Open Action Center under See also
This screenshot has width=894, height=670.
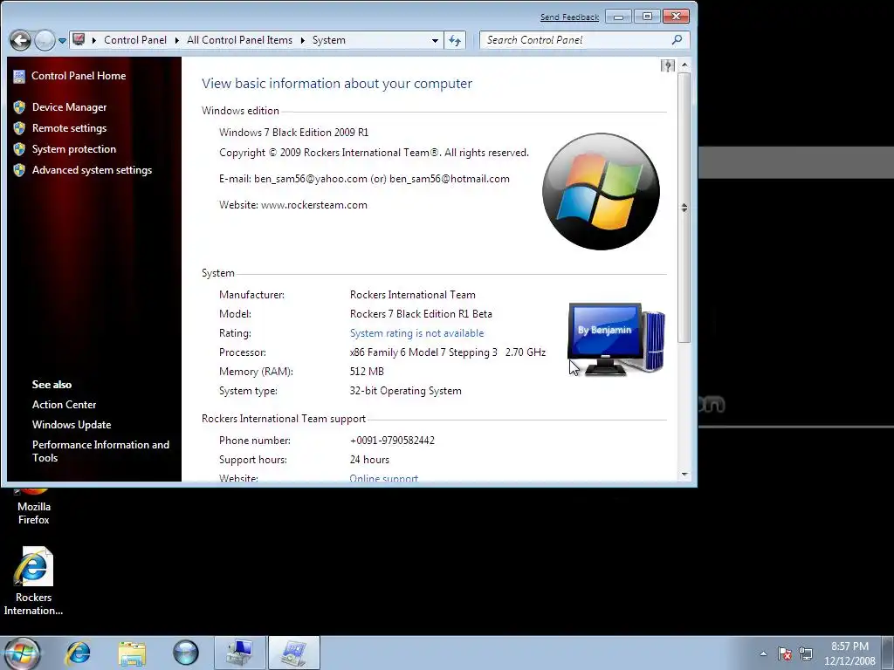click(65, 405)
